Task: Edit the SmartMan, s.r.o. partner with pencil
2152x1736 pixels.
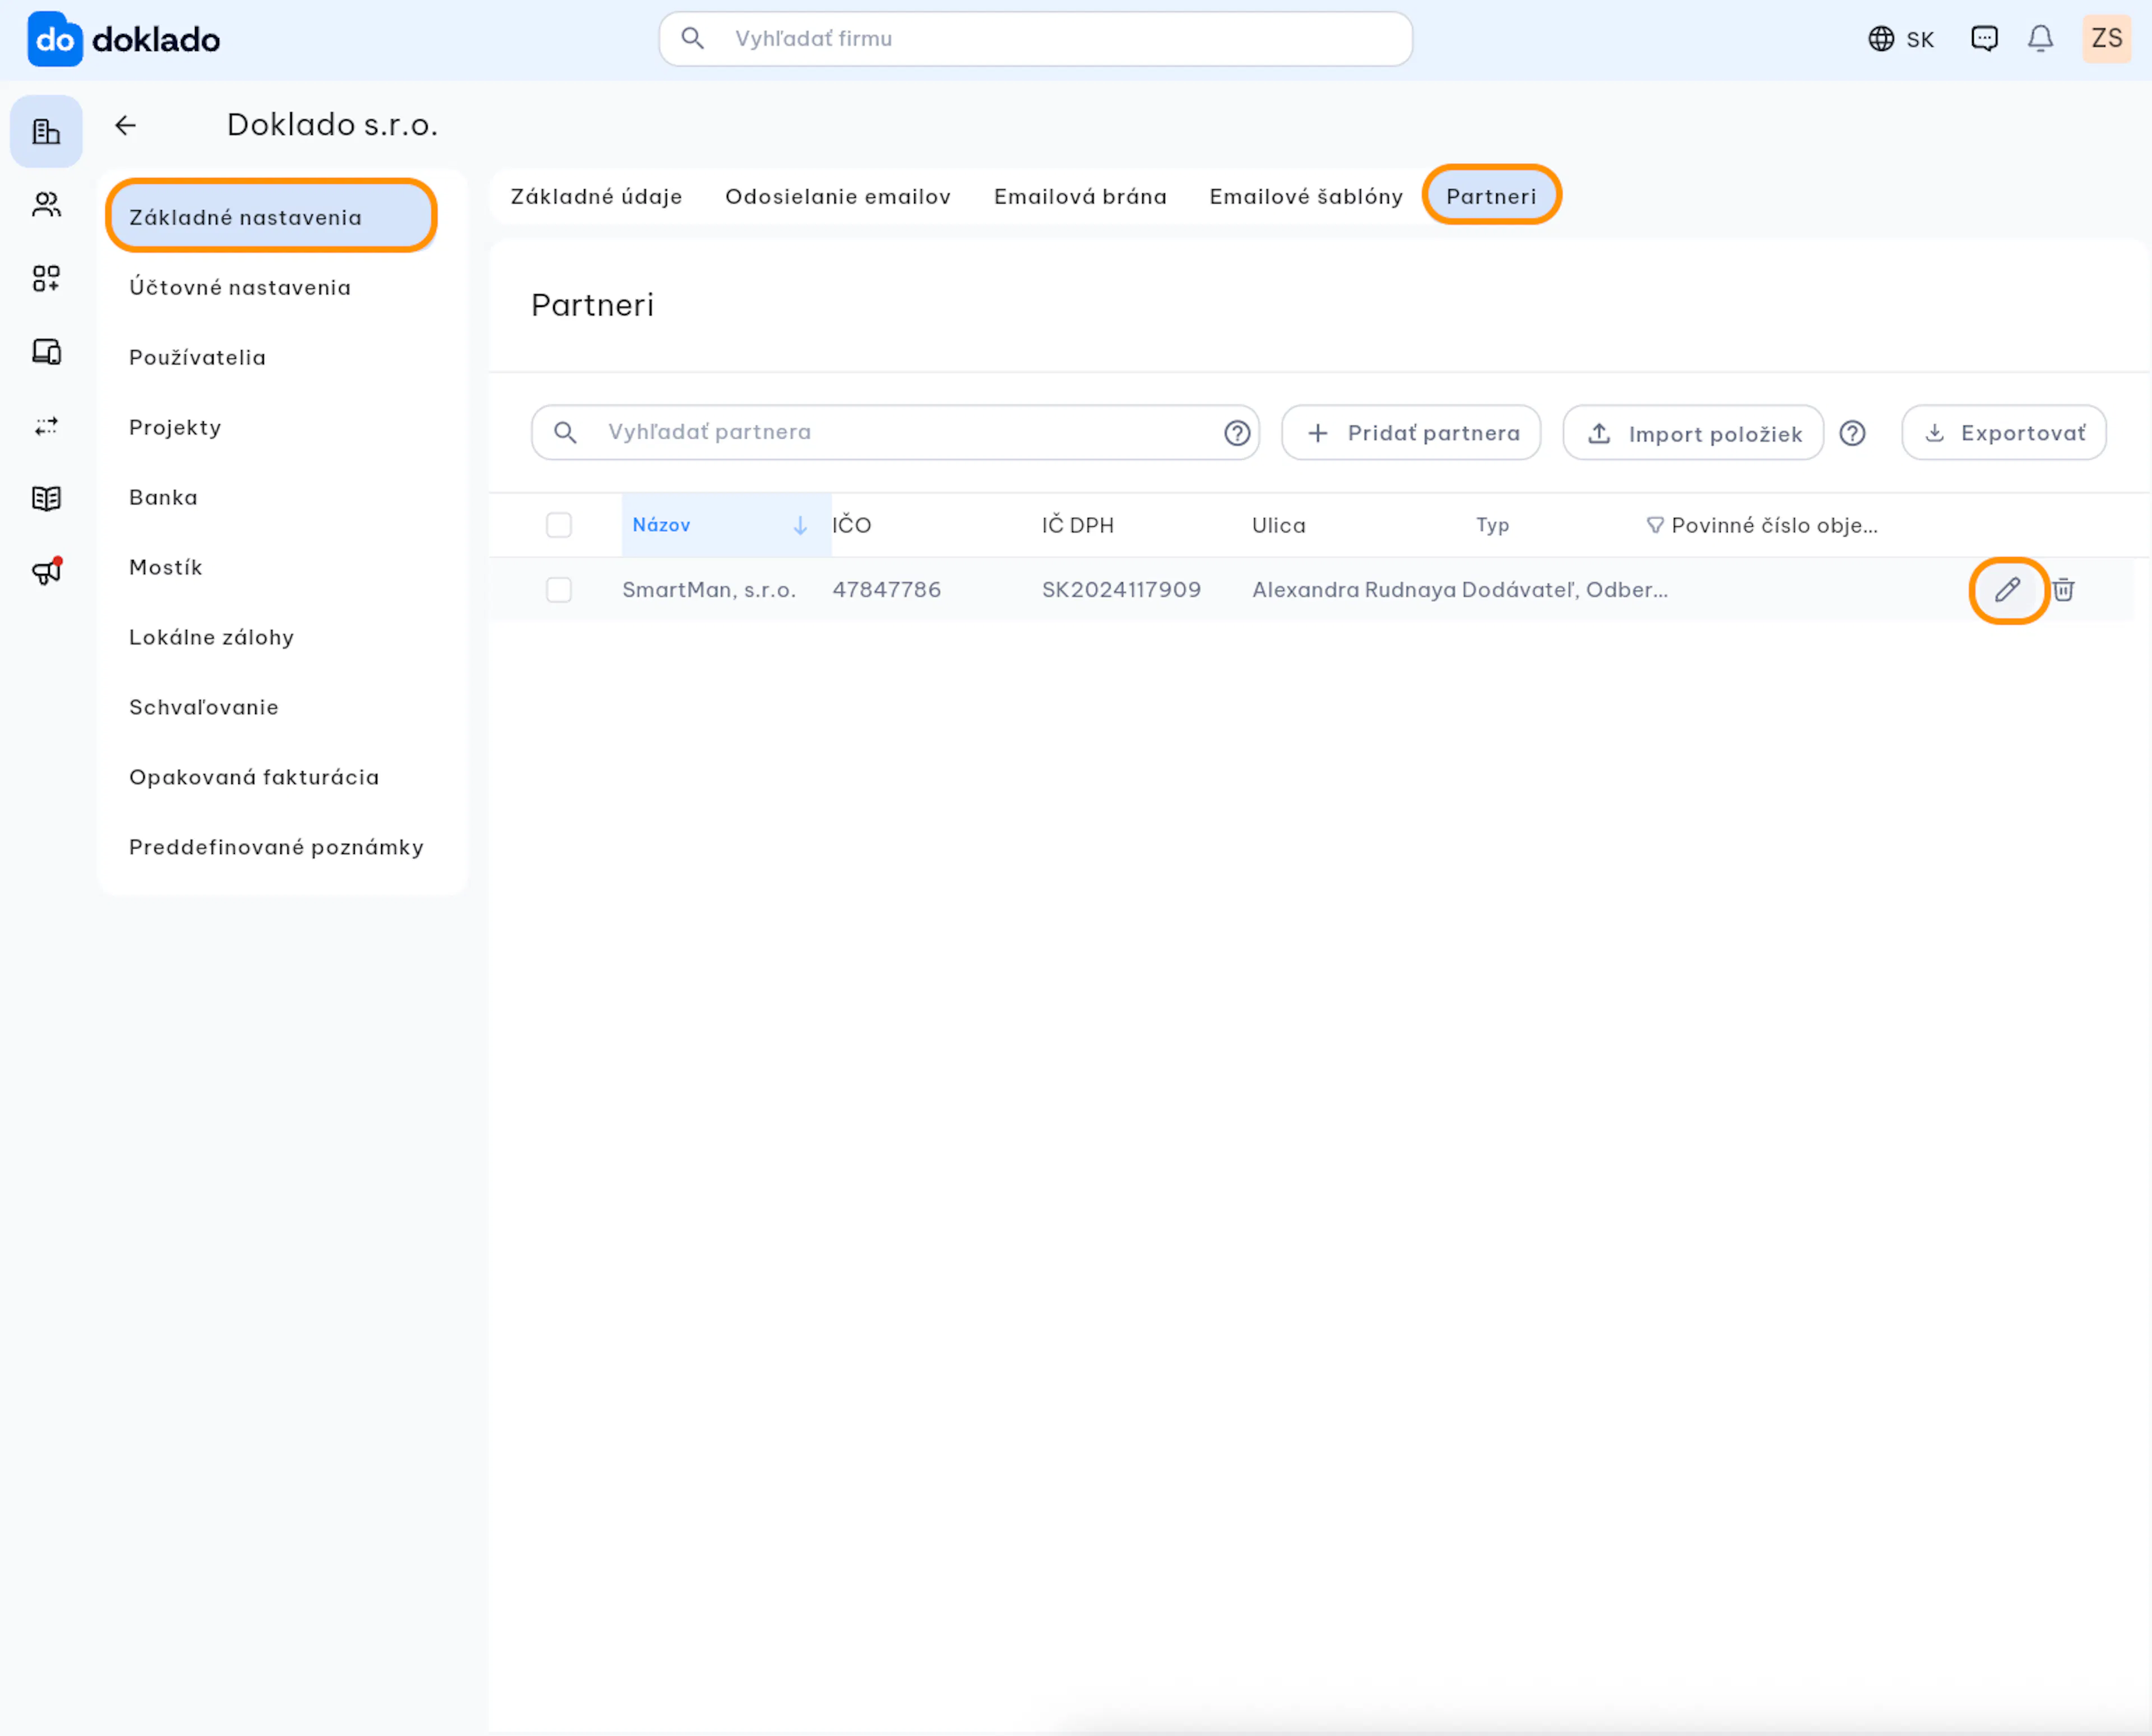Action: tap(2007, 590)
